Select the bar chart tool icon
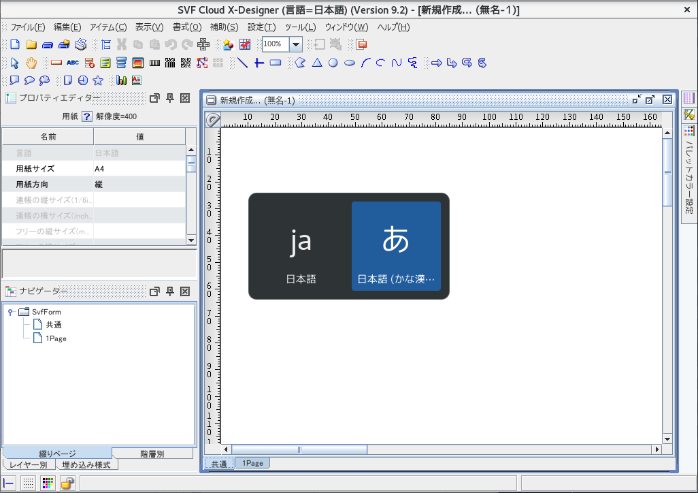 pos(121,80)
